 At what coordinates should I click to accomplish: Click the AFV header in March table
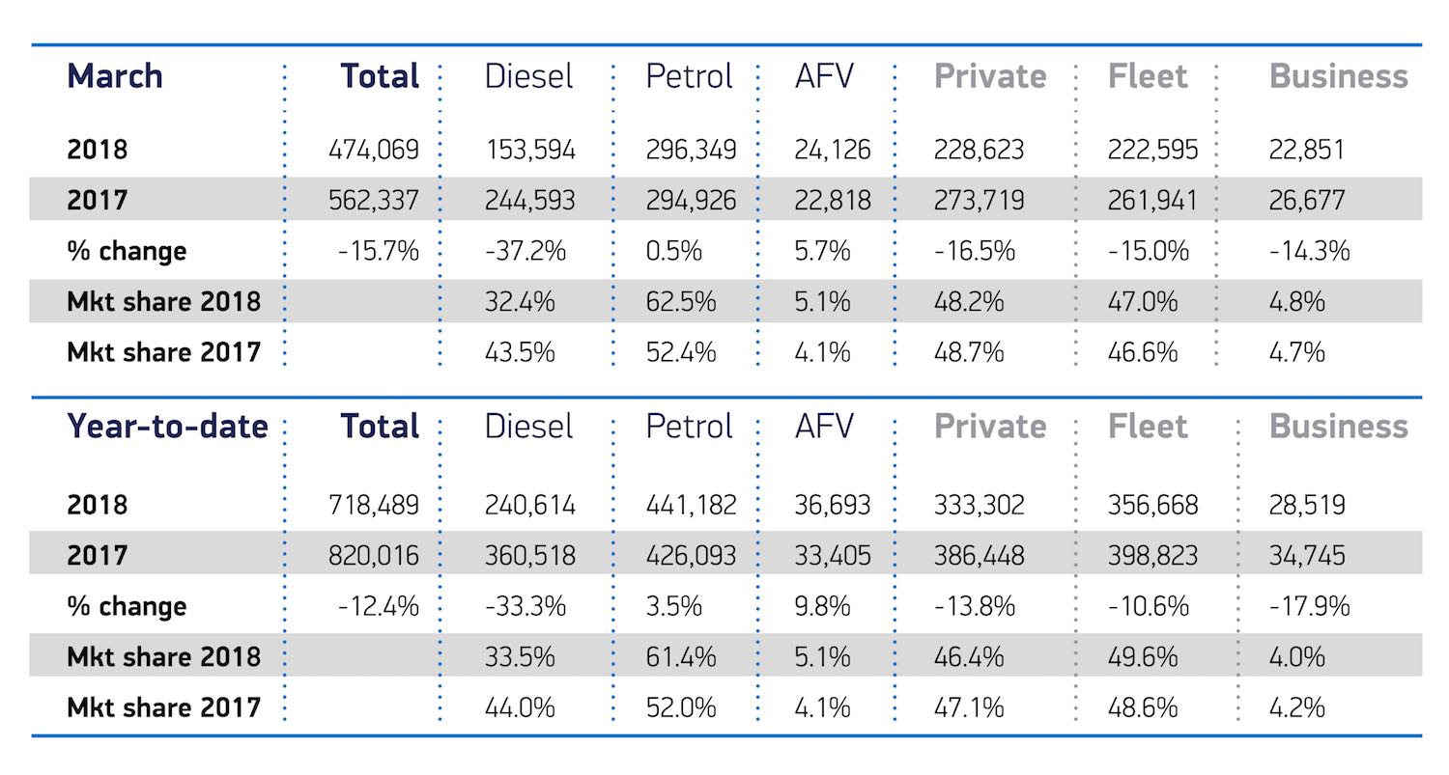coord(824,77)
